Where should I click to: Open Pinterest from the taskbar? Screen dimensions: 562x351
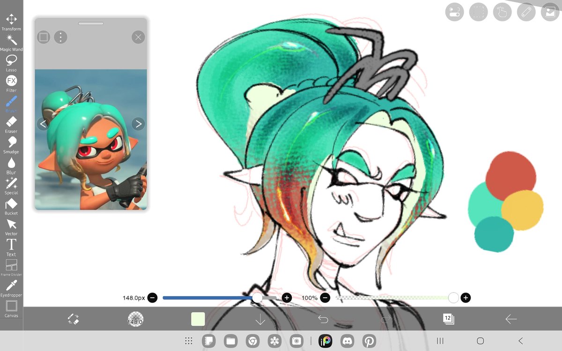coord(369,341)
